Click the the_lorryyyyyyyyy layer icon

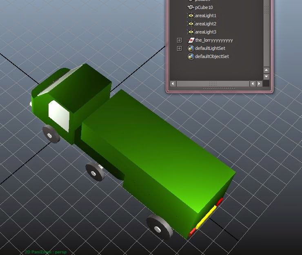point(191,40)
